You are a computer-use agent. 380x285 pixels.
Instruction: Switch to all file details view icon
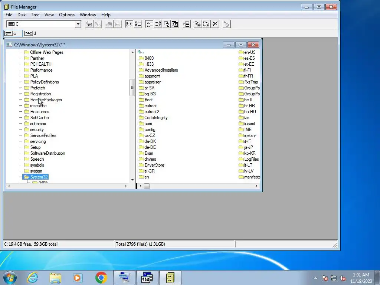138,24
